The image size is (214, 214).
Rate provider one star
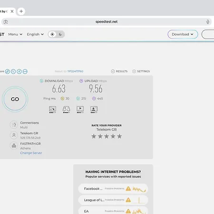(94, 136)
